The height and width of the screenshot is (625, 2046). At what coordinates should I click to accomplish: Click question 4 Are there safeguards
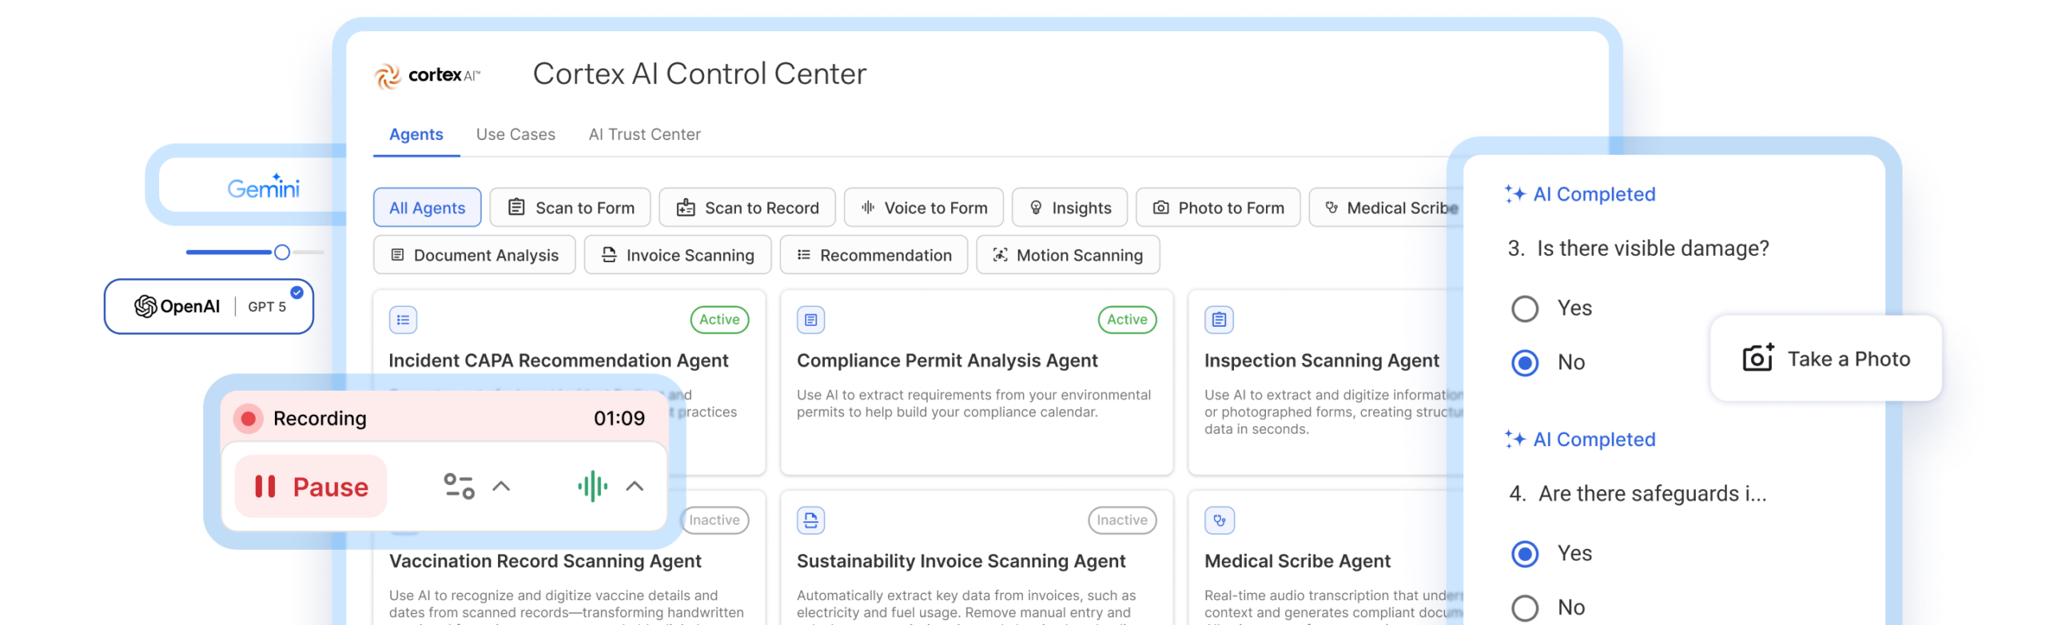click(x=1638, y=494)
